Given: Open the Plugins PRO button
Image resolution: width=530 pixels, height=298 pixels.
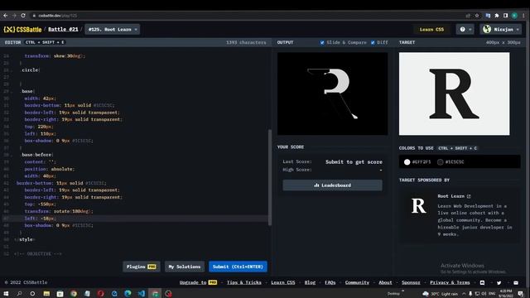Looking at the screenshot, I should (x=142, y=267).
